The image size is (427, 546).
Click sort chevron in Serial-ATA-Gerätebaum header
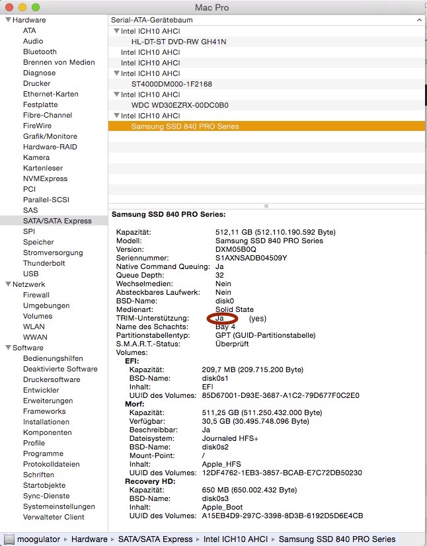419,20
